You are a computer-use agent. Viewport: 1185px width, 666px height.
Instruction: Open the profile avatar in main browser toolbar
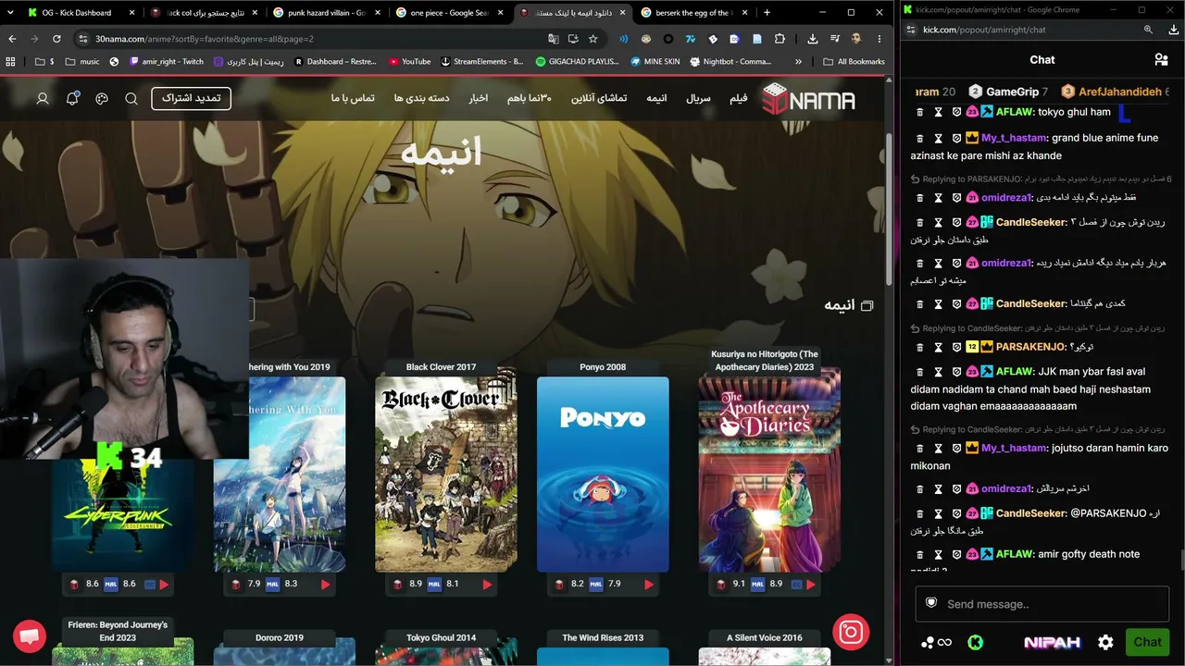click(855, 39)
